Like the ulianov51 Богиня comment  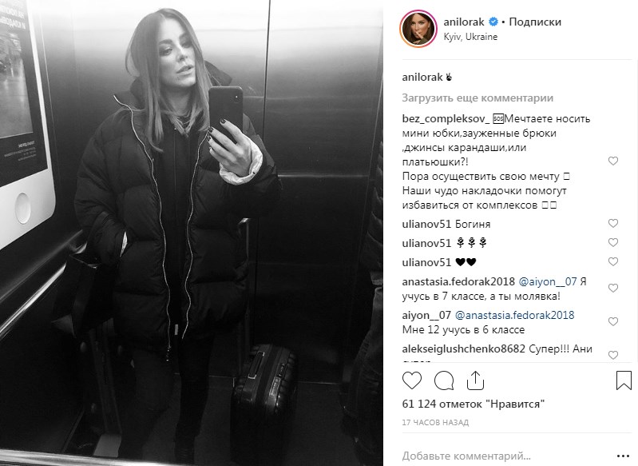click(x=613, y=223)
